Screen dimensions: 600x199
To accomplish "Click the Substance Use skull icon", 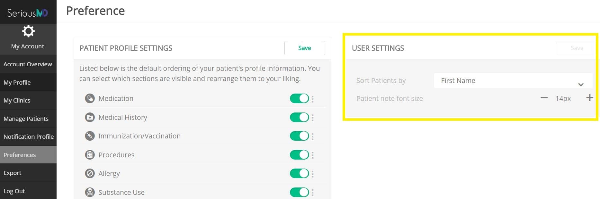I will click(90, 192).
